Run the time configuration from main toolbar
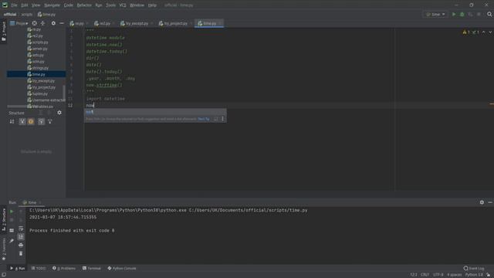This screenshot has width=494, height=278. click(454, 14)
